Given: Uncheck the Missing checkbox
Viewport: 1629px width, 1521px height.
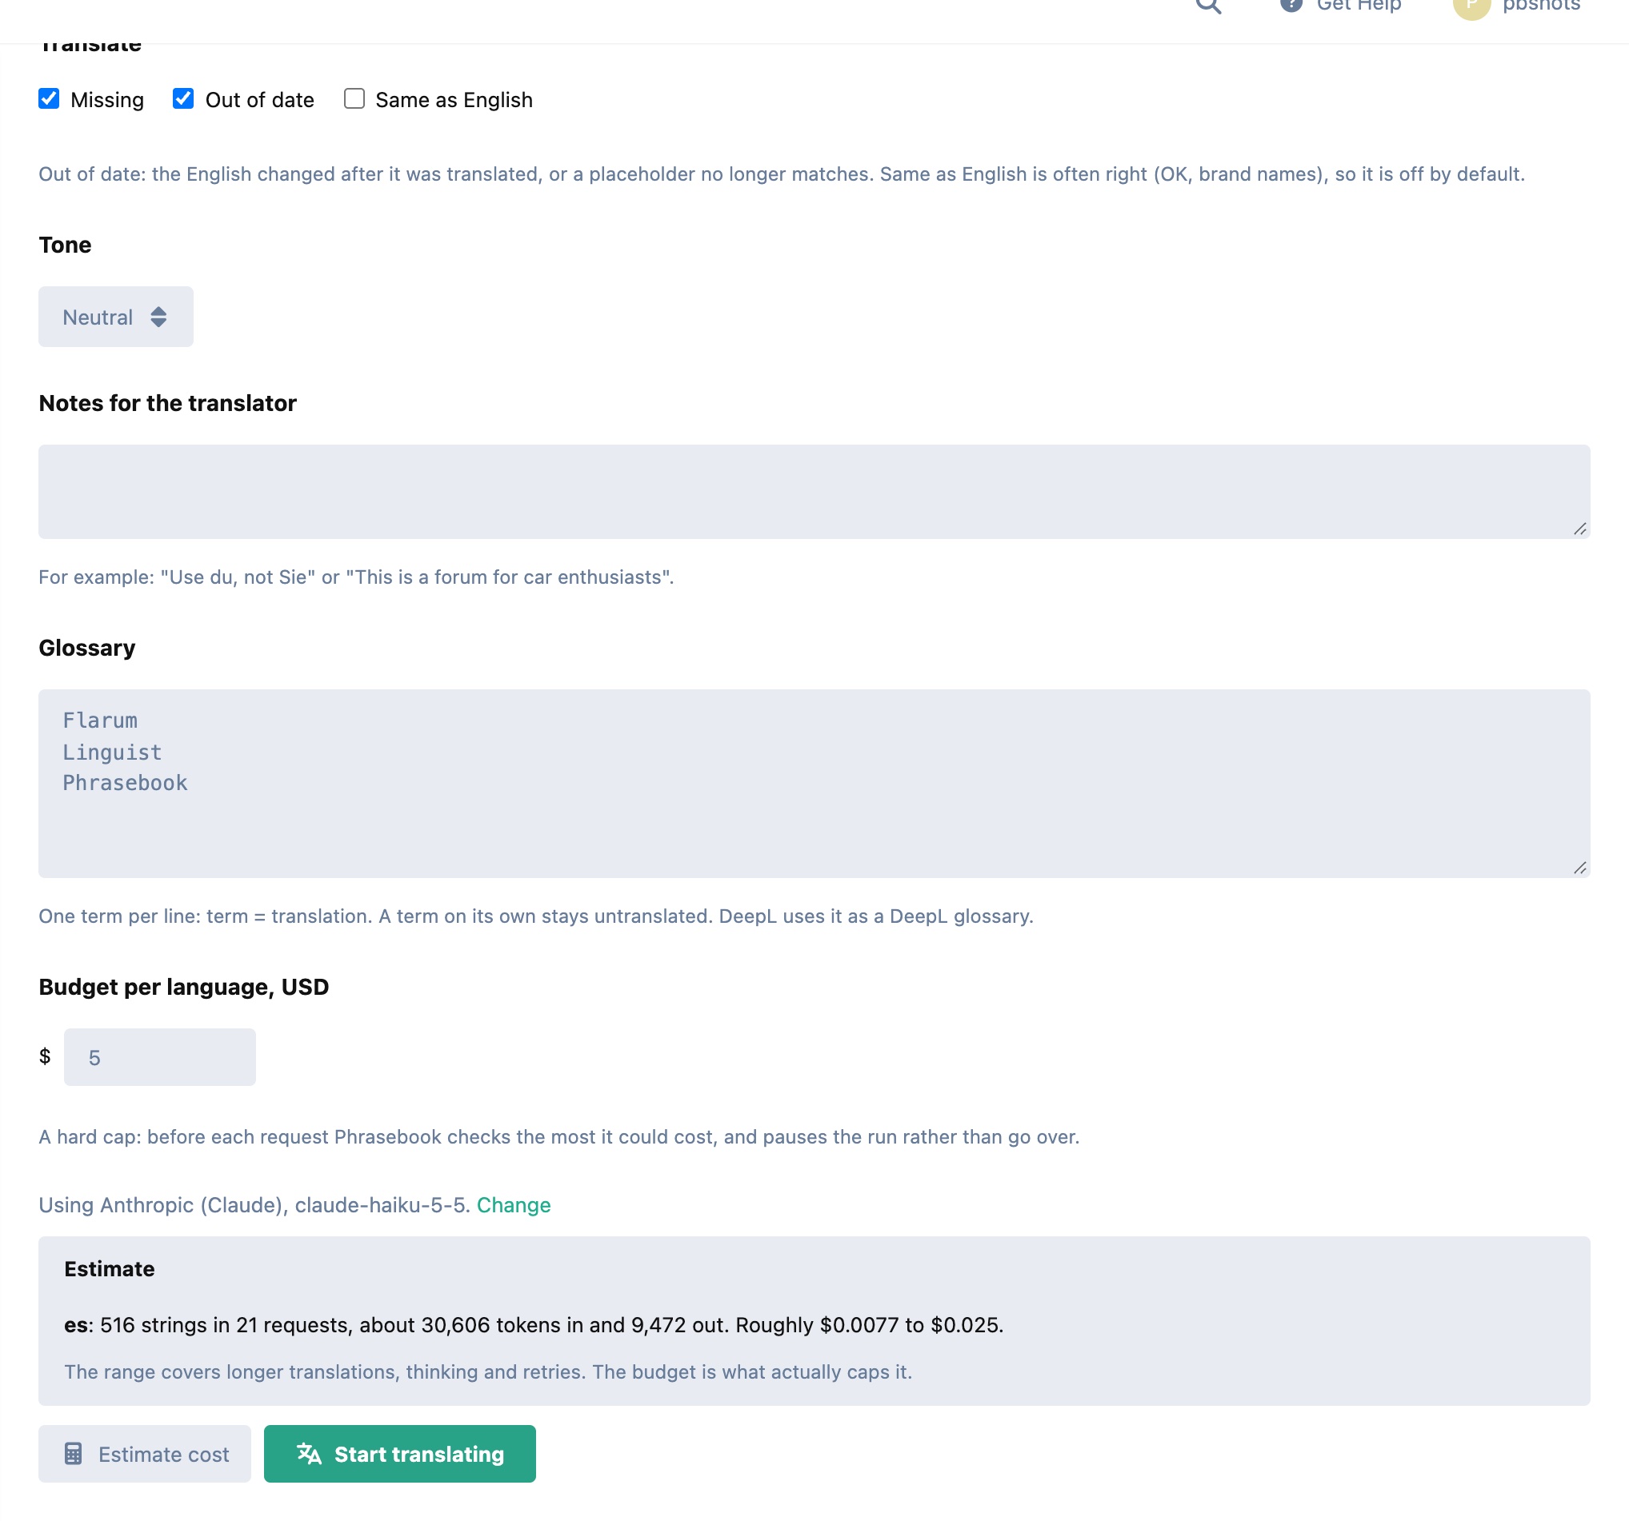Looking at the screenshot, I should (x=49, y=99).
